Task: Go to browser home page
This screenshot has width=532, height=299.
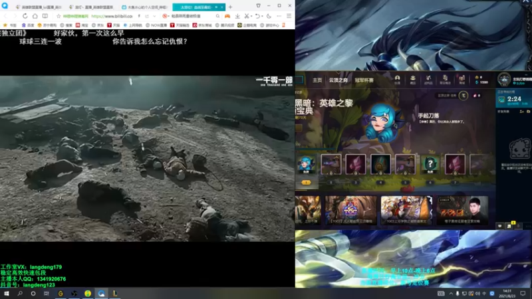Action: [35, 16]
